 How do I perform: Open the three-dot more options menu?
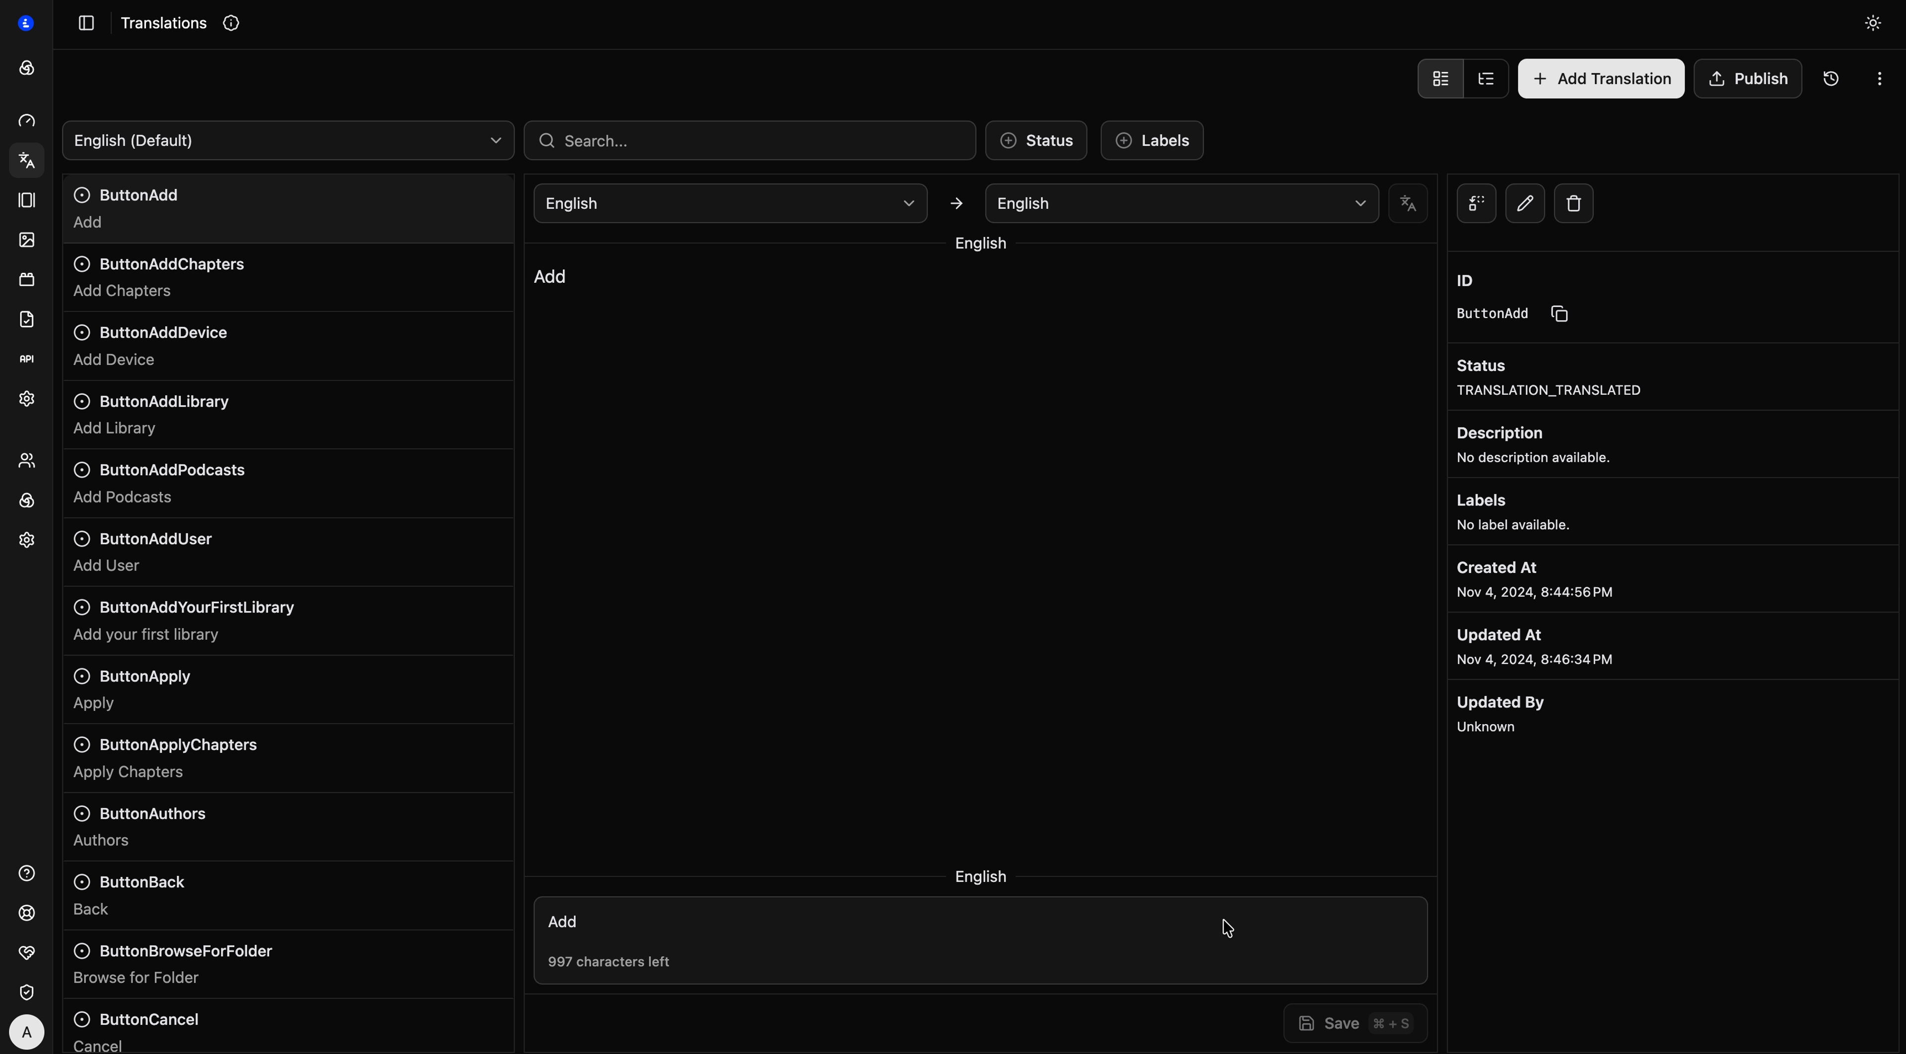(x=1879, y=78)
